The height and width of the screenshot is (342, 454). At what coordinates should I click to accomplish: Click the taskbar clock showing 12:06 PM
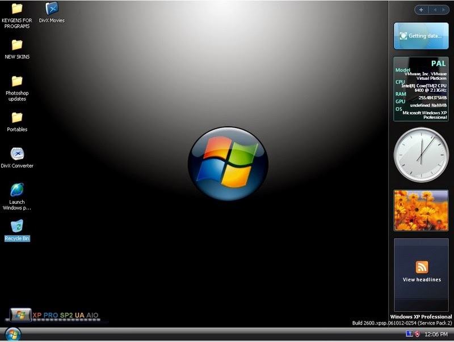(437, 334)
